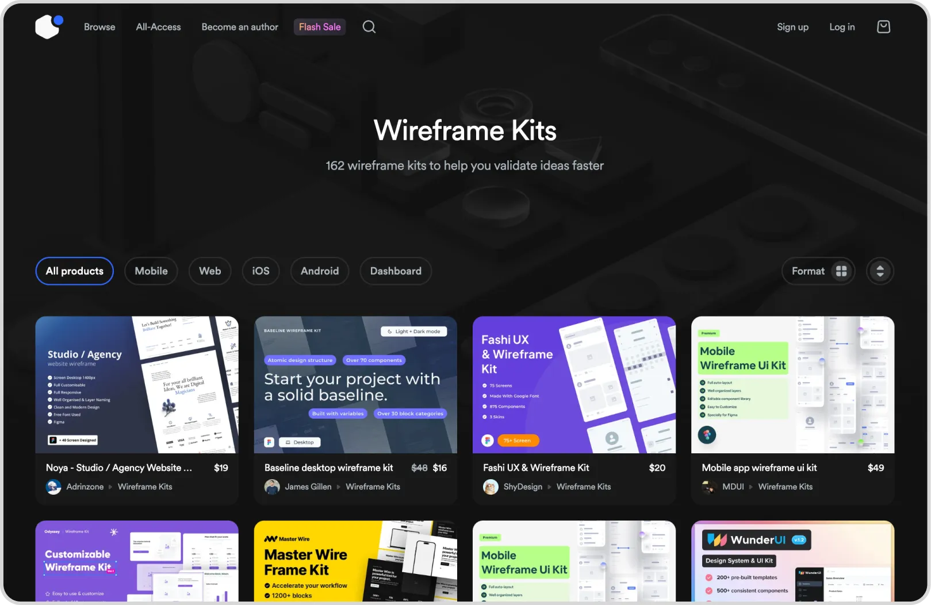Click the $19 price on Noya kit
931x605 pixels.
221,468
